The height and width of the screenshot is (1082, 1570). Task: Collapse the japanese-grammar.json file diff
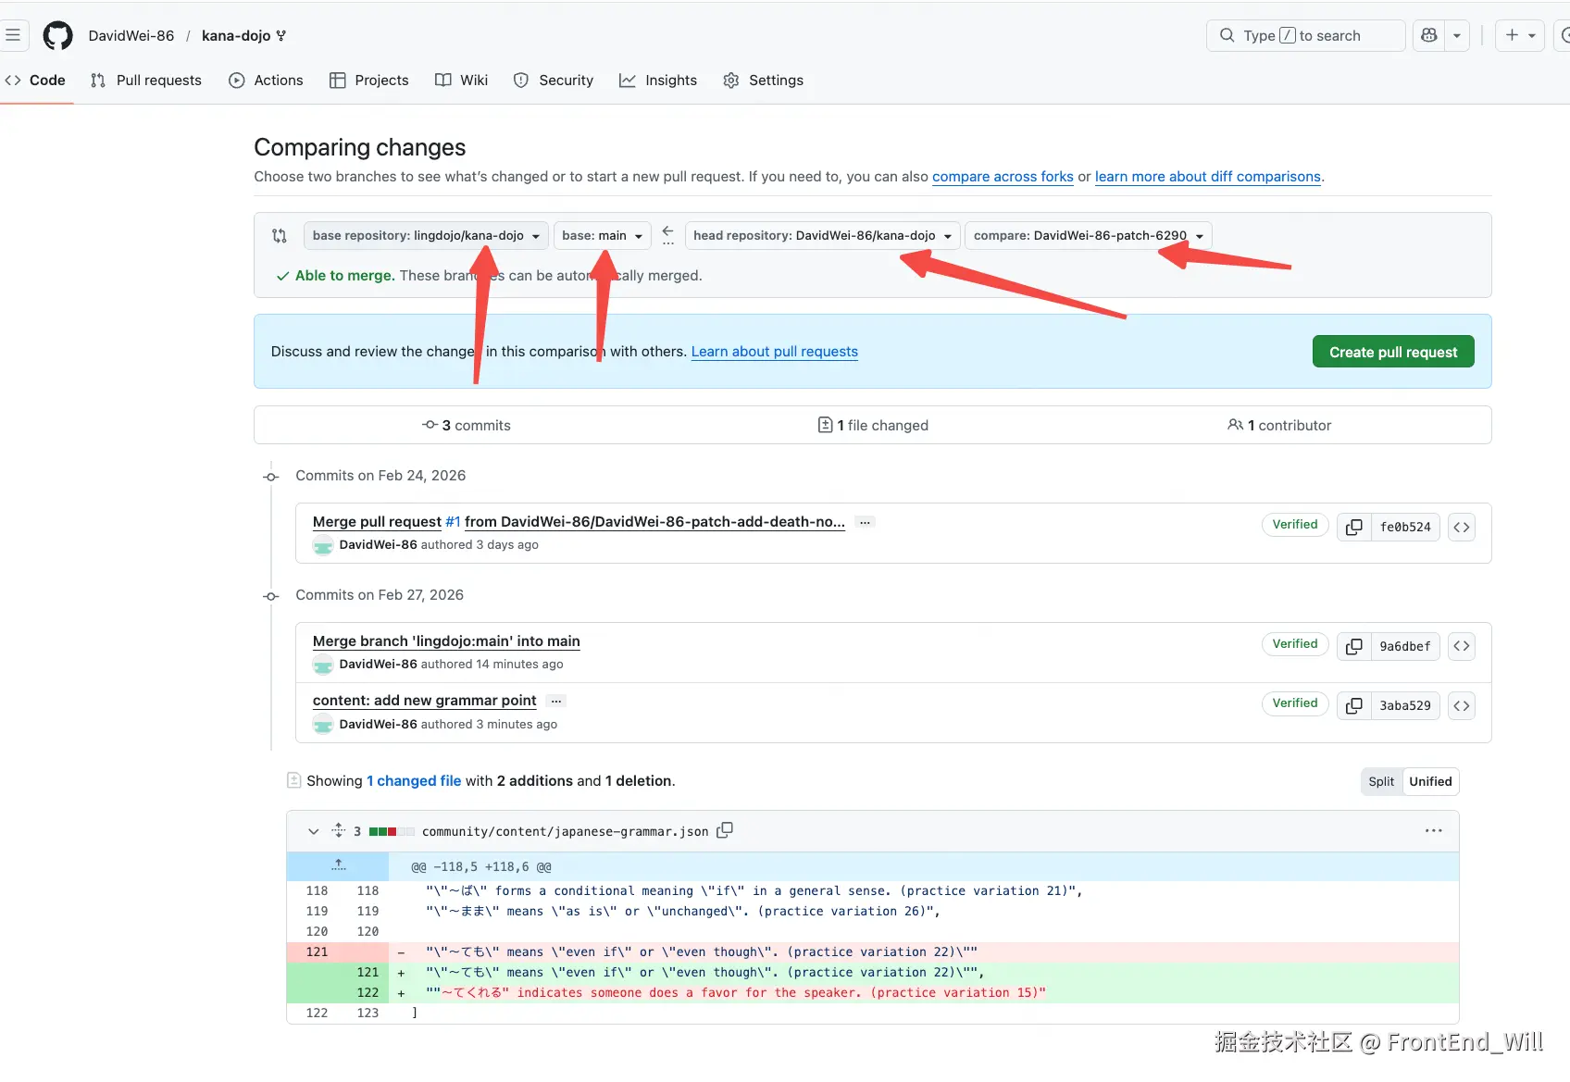pyautogui.click(x=314, y=831)
